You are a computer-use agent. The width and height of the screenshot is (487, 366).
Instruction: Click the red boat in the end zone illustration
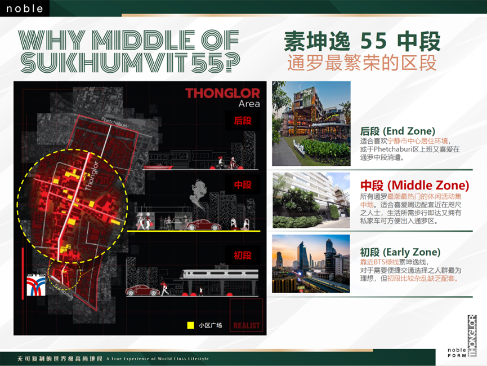[x=159, y=166]
